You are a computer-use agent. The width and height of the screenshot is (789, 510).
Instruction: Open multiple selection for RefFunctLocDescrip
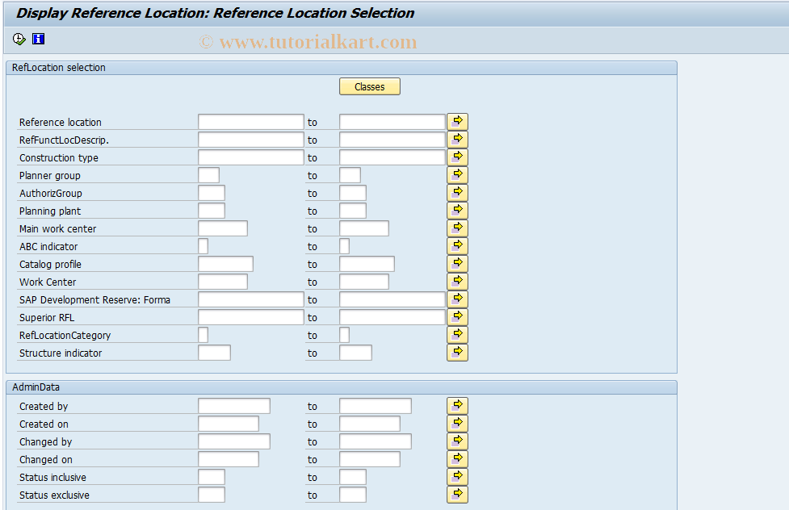(456, 139)
